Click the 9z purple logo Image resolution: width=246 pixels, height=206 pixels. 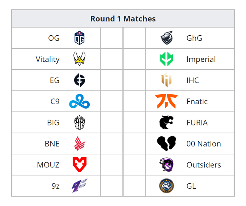pos(79,186)
